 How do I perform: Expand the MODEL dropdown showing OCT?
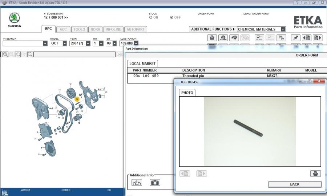point(65,43)
